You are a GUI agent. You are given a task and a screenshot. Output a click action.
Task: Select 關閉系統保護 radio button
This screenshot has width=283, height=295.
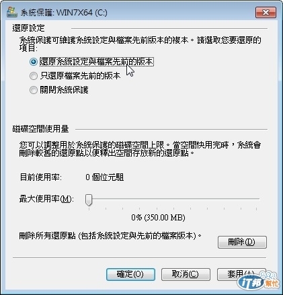click(x=34, y=90)
